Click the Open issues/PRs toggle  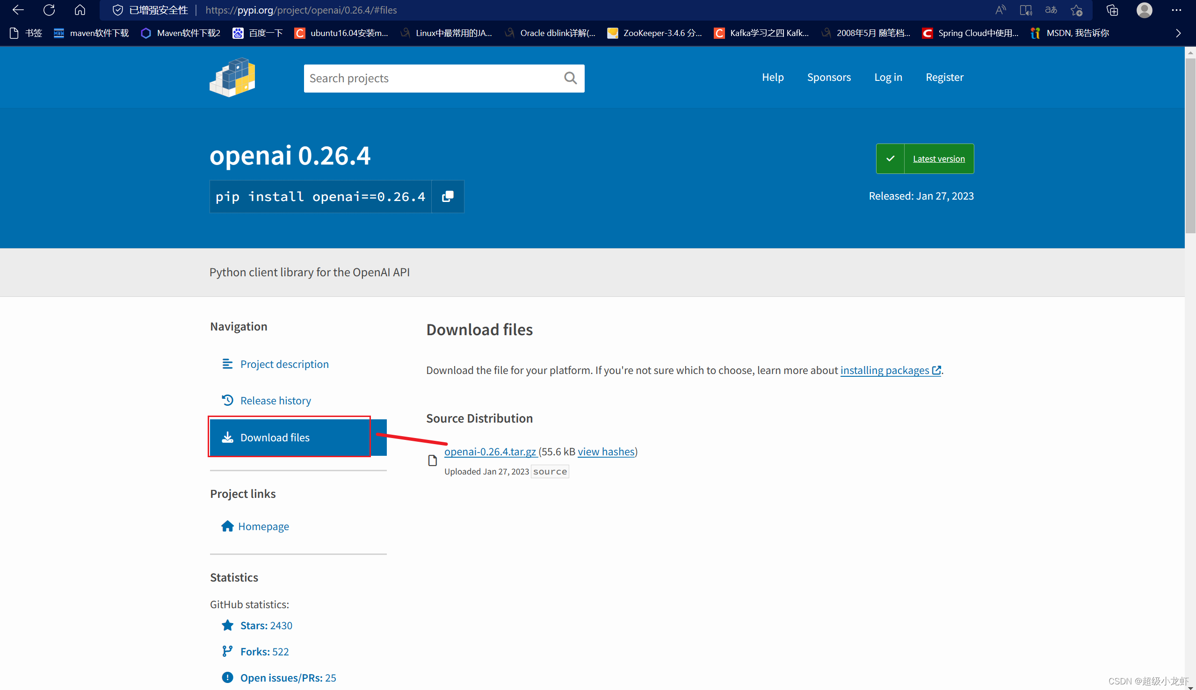click(x=288, y=677)
